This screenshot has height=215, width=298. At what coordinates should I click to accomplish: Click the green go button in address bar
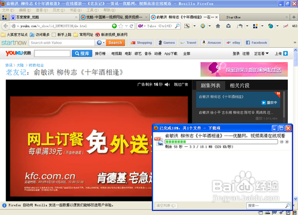(114, 26)
